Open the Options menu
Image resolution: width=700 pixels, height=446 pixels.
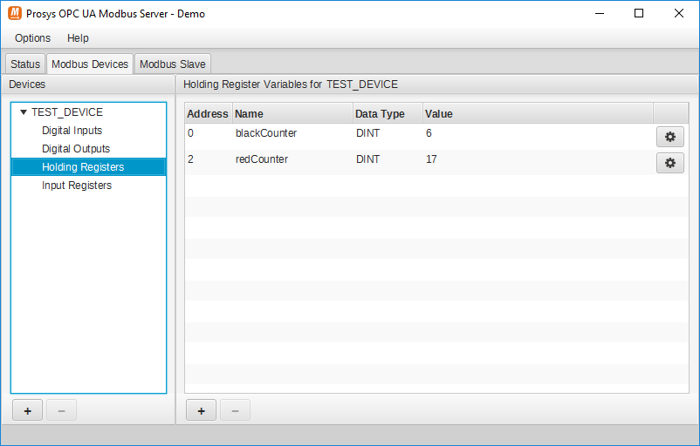(x=32, y=38)
